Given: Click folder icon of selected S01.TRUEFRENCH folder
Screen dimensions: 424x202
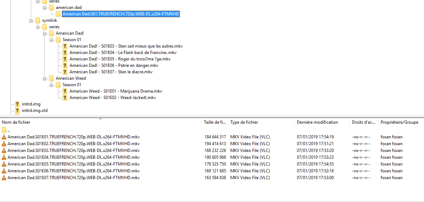Looking at the screenshot, I should (x=58, y=14).
